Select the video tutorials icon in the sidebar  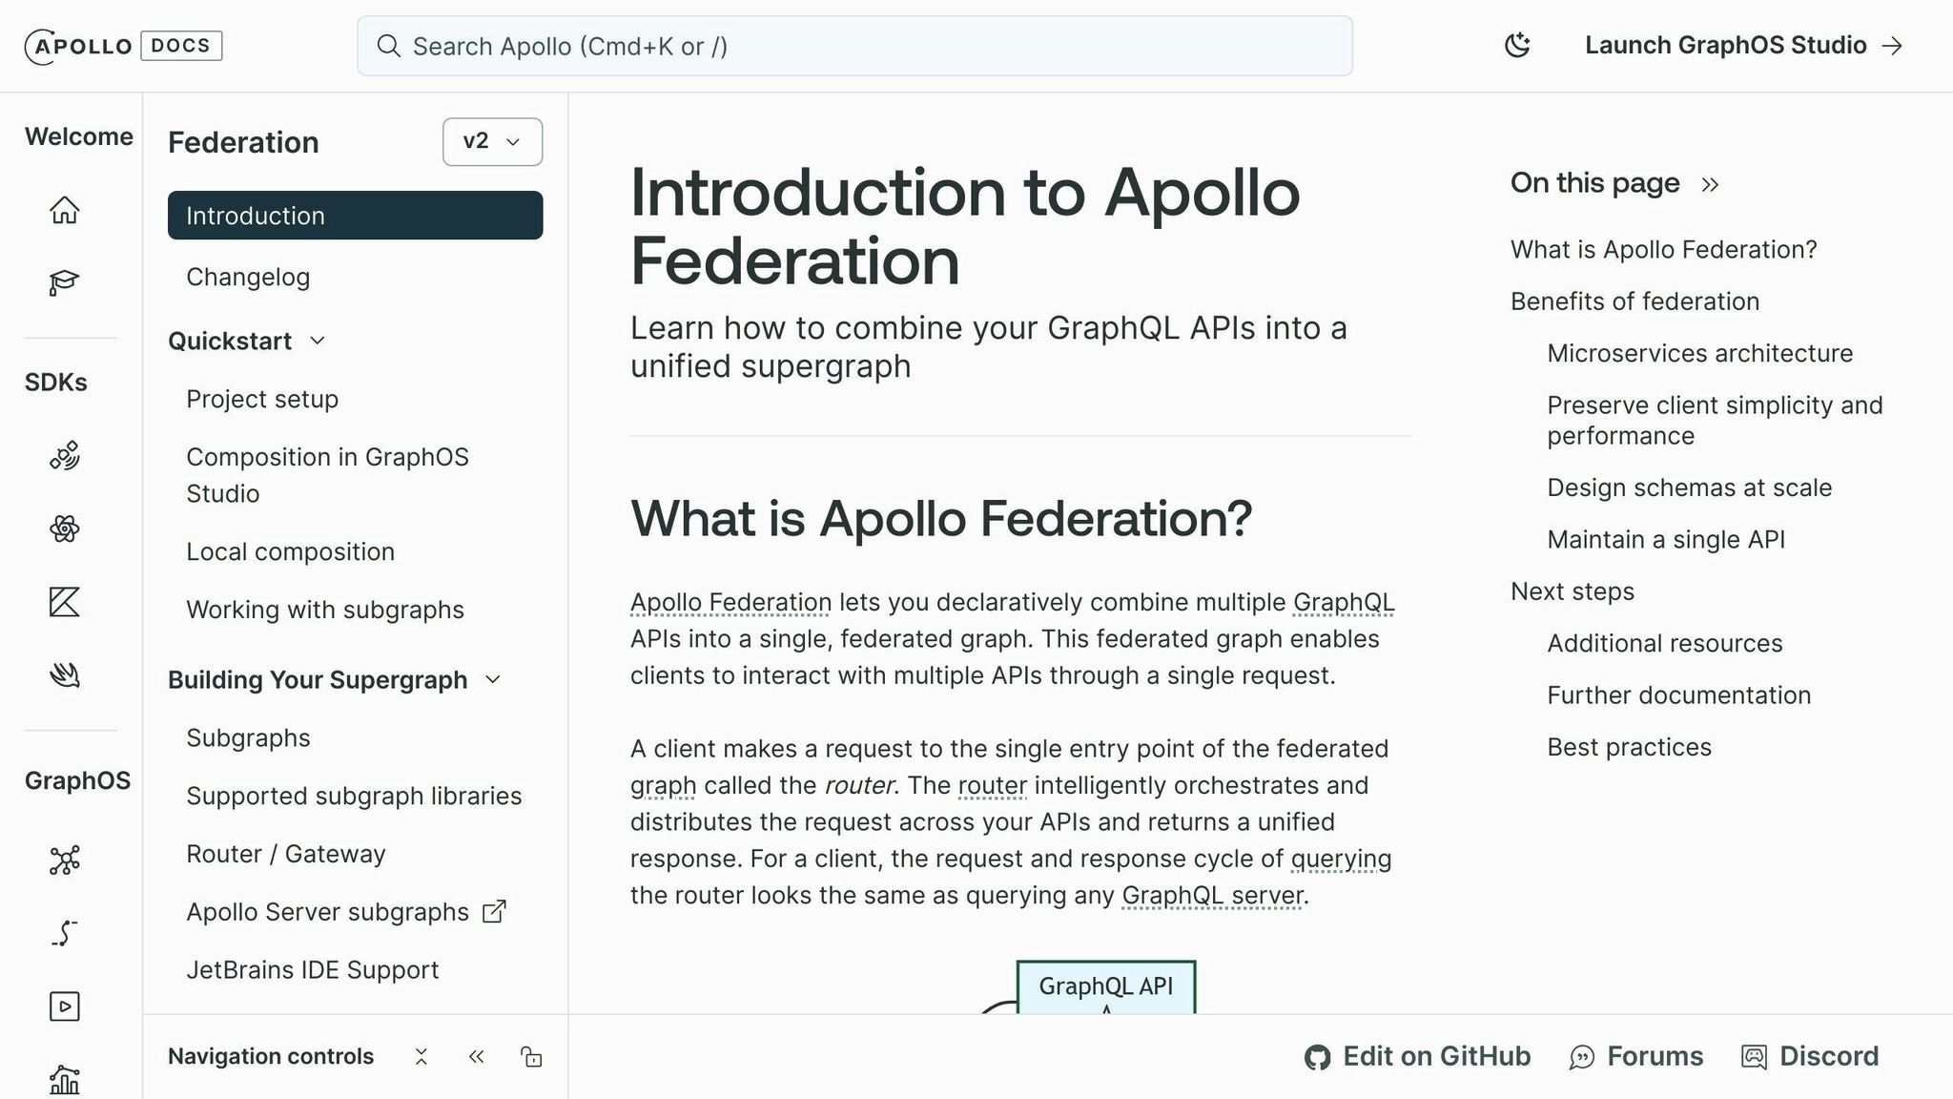coord(63,1006)
